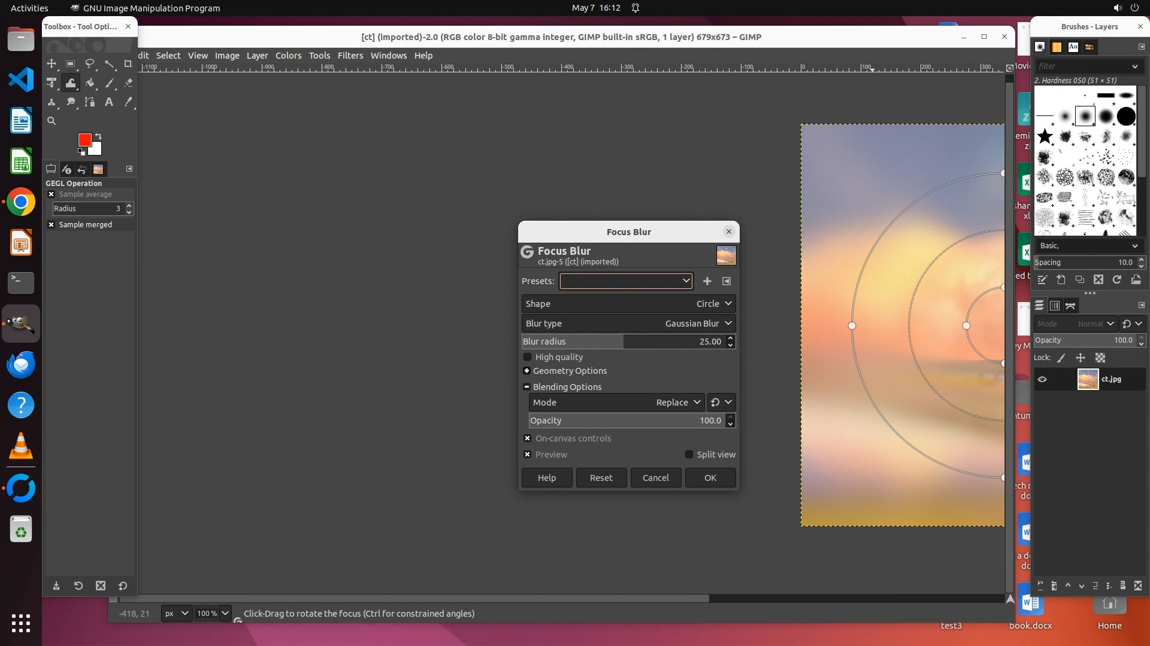
Task: Select the Bucket Fill tool
Action: (x=90, y=83)
